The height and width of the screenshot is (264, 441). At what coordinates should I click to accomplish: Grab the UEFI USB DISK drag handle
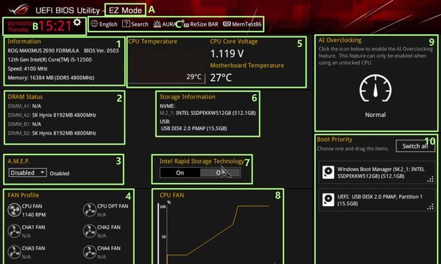point(430,207)
